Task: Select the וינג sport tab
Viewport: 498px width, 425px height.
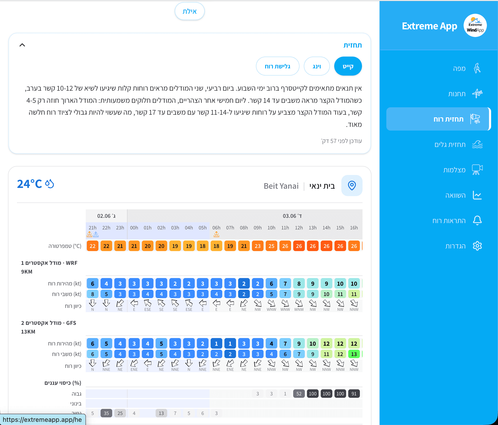Action: click(x=317, y=66)
